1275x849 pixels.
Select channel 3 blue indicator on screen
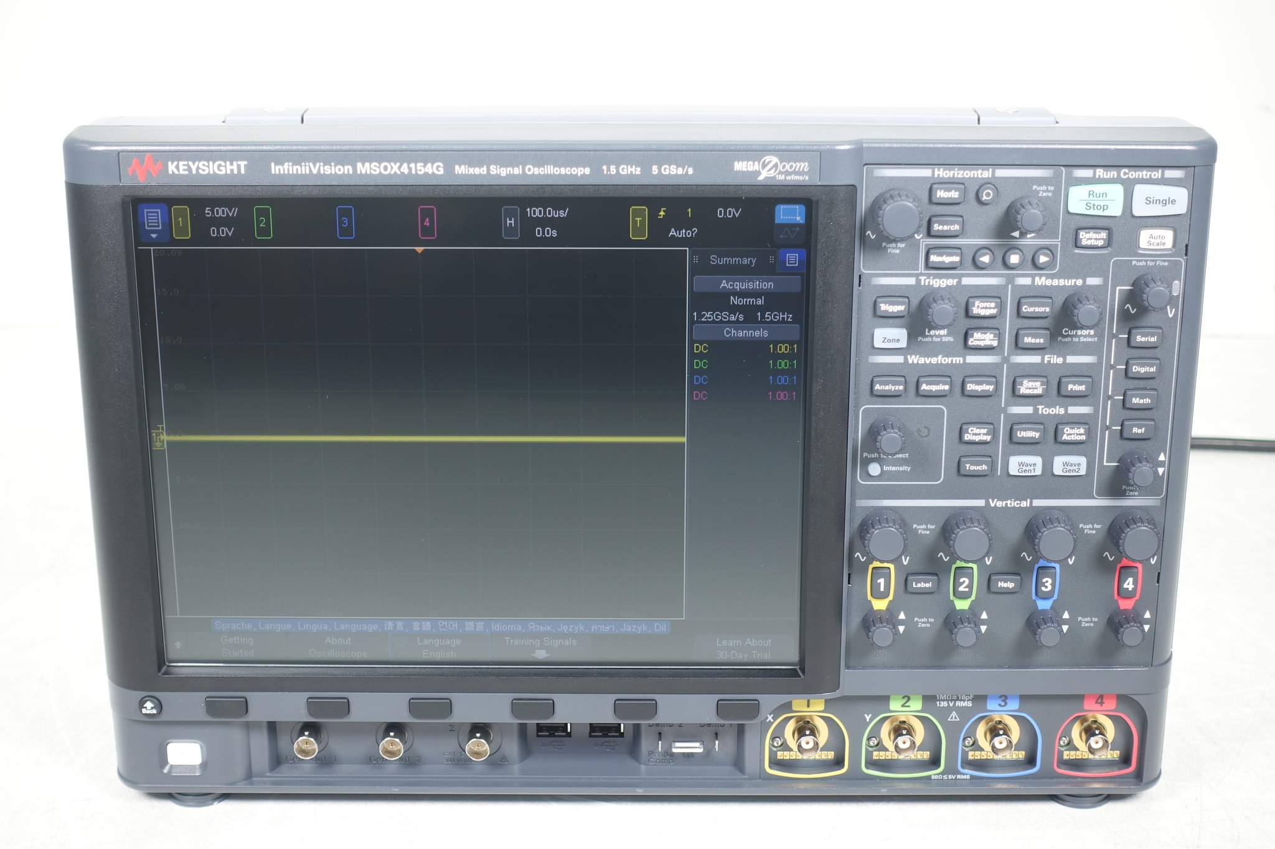click(345, 223)
